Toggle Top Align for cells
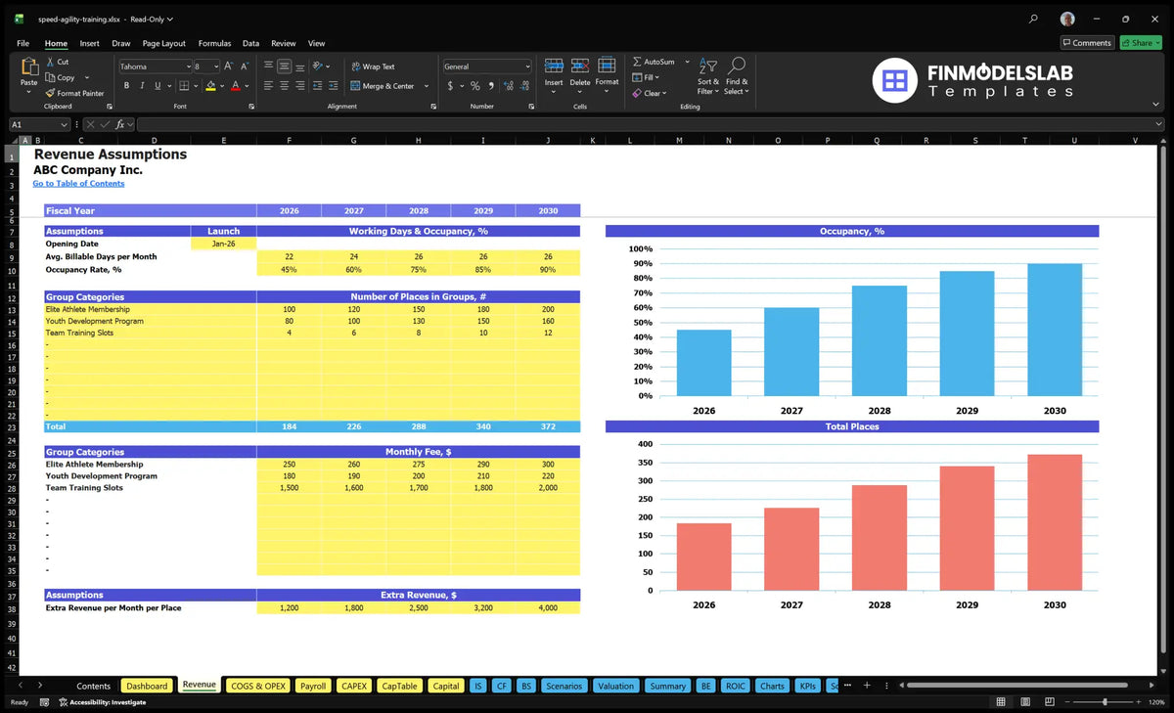Screen dimensions: 1174x713 (268, 67)
